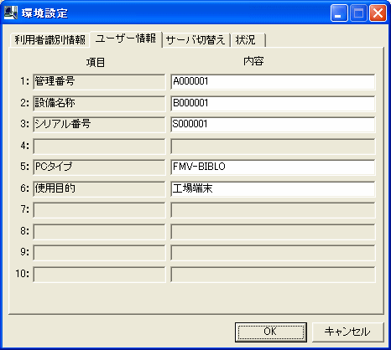Viewport: 391px width, 350px height.
Task: Click the 管理番号 item field
Action: [x=99, y=82]
